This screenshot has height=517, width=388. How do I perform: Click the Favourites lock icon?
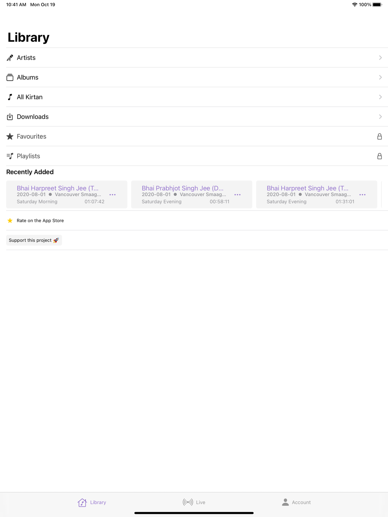click(379, 136)
